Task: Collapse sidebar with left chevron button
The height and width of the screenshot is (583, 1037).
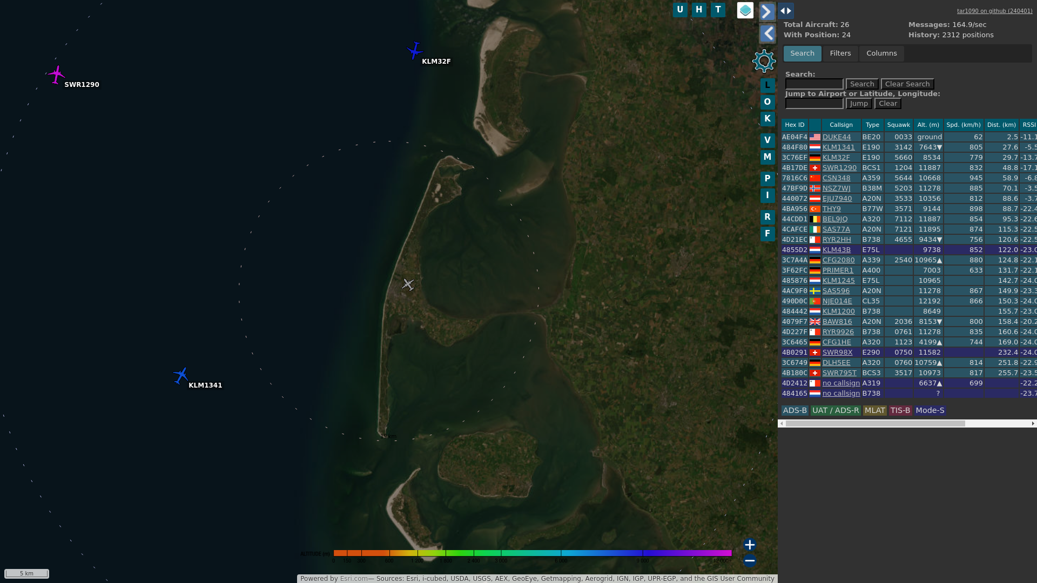Action: [767, 34]
